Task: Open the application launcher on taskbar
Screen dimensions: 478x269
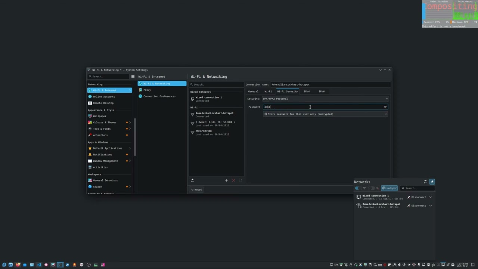Action: tap(4, 265)
